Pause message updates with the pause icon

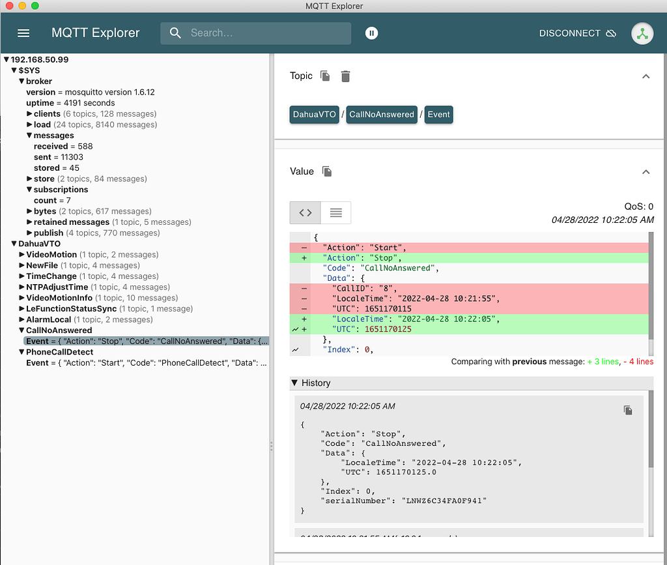(371, 33)
